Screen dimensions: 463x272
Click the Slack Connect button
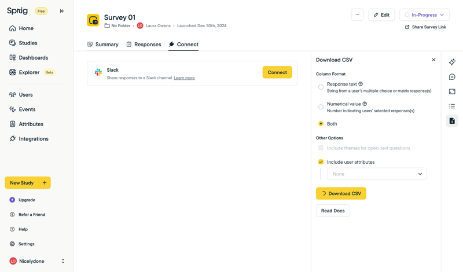pyautogui.click(x=277, y=72)
